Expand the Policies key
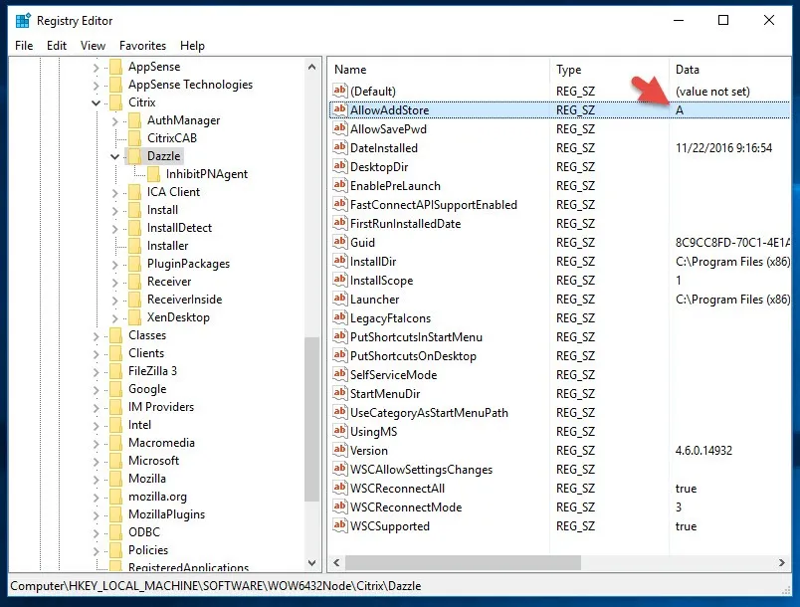This screenshot has width=800, height=607. pos(97,550)
